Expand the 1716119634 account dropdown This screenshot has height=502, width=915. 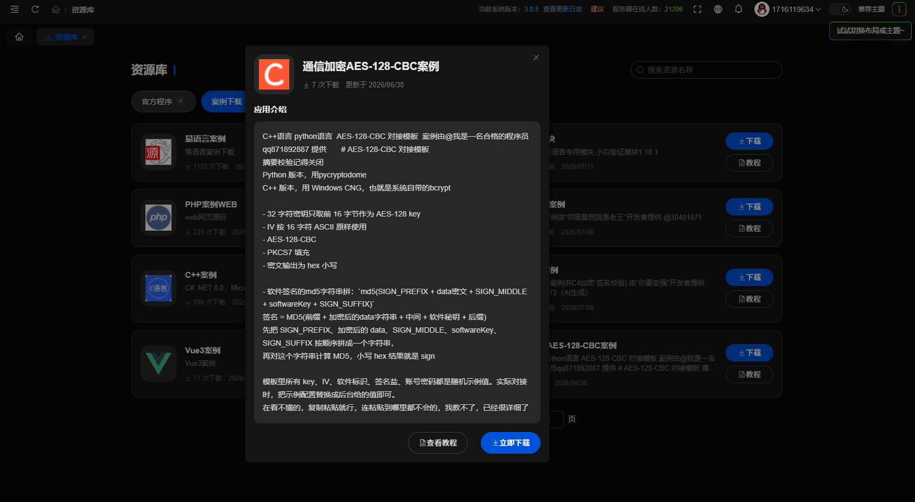point(796,9)
